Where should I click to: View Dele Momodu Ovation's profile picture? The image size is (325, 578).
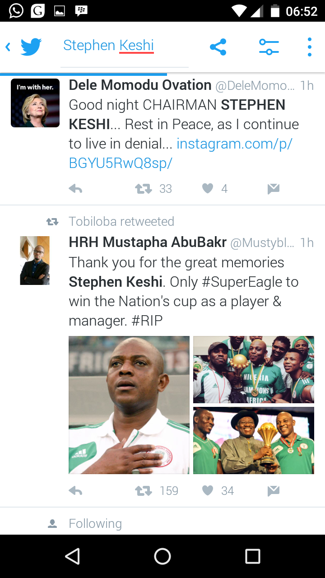coord(35,103)
